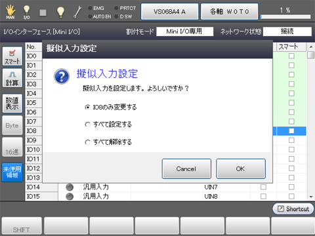Click the blue 未使用領域 button

[12, 172]
